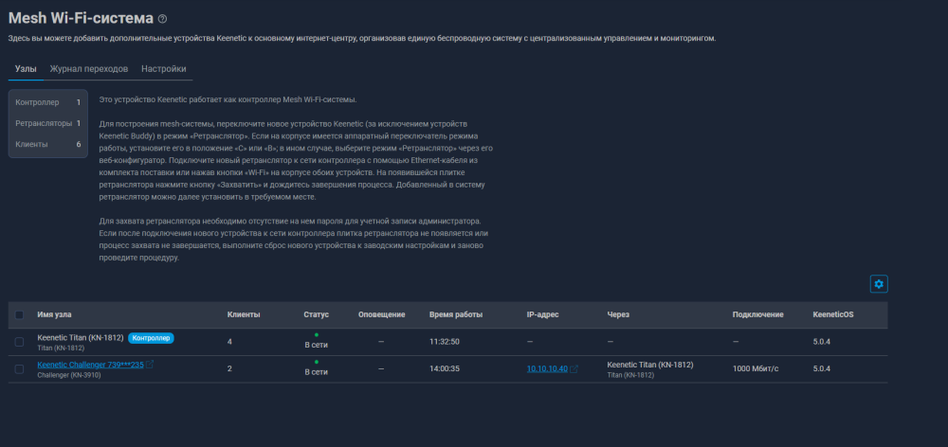
Task: Select Клиенты count in the side panel
Action: pos(47,145)
